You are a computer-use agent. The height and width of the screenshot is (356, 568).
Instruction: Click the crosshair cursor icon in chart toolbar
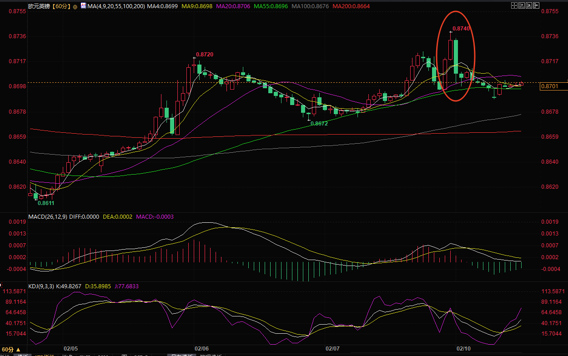(x=514, y=5)
